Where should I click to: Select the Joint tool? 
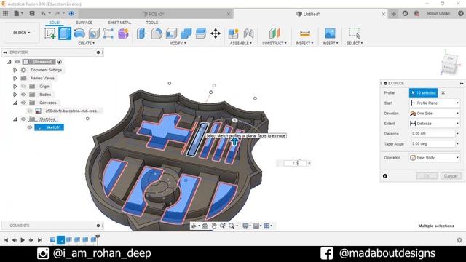248,33
